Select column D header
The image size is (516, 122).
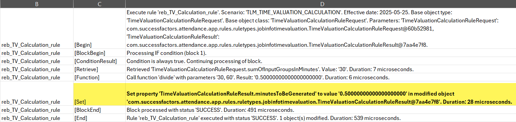[320, 4]
